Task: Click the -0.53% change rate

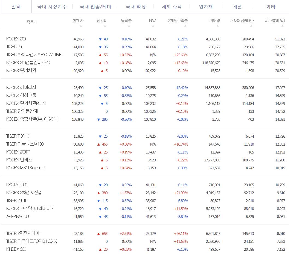Action: pyautogui.click(x=126, y=96)
